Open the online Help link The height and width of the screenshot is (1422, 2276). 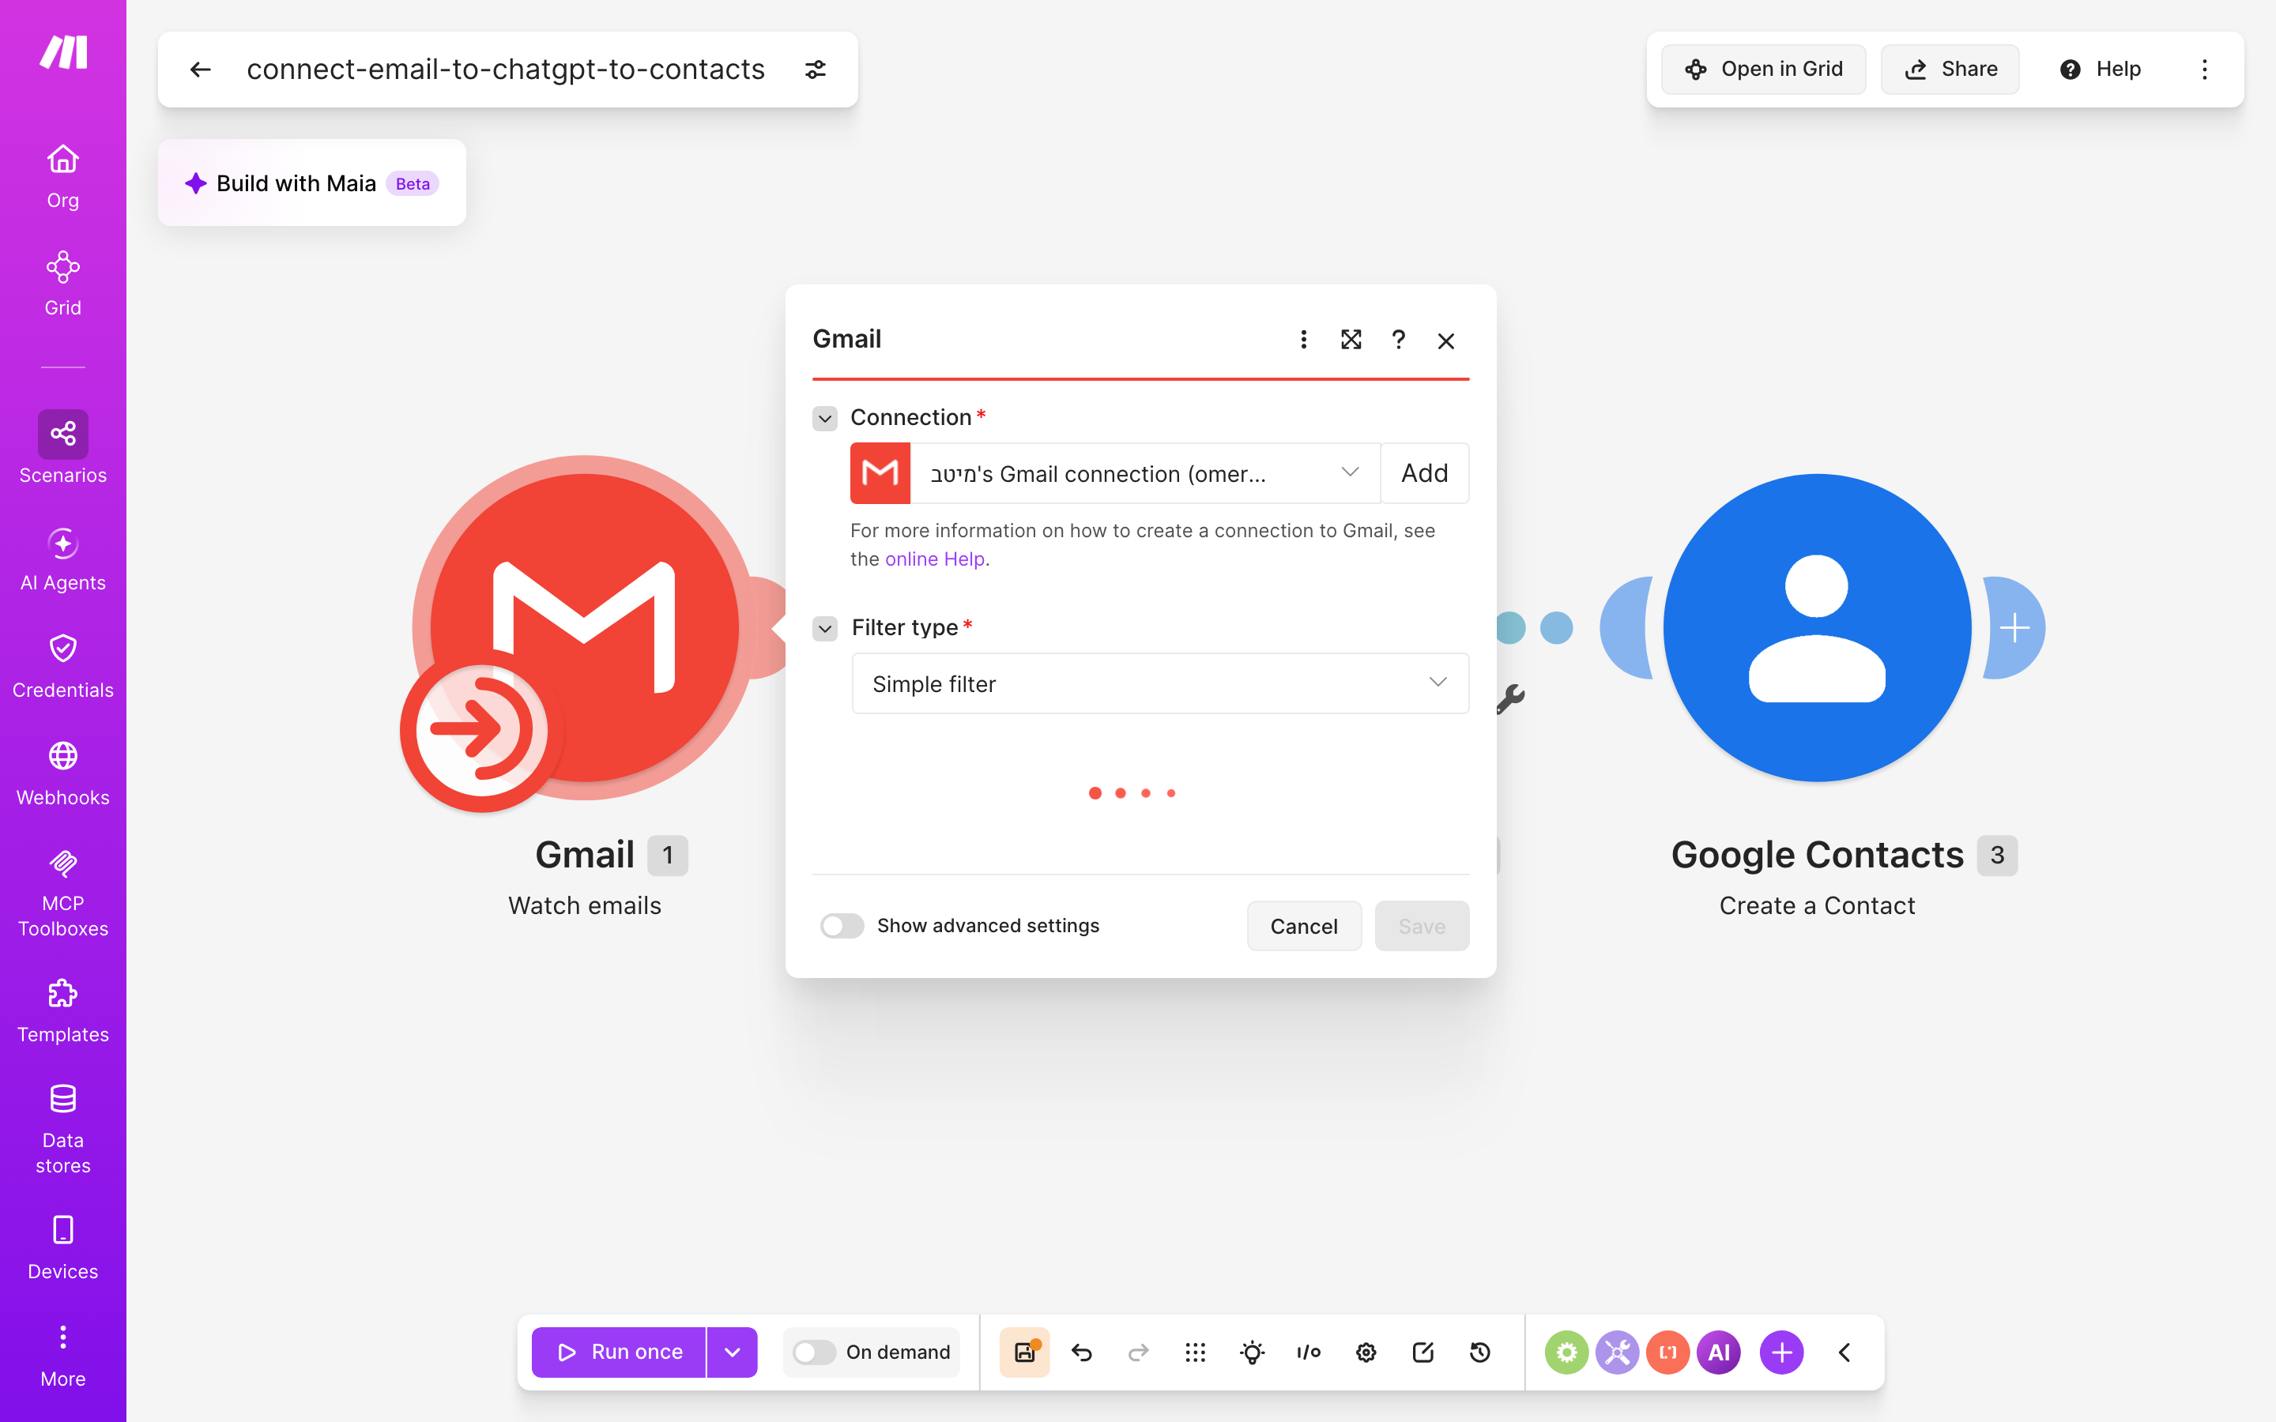pos(935,559)
